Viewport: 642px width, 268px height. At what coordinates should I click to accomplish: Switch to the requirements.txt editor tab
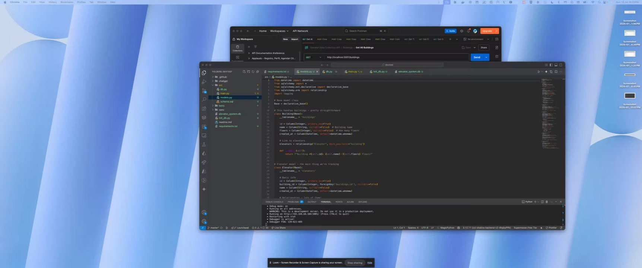(277, 71)
